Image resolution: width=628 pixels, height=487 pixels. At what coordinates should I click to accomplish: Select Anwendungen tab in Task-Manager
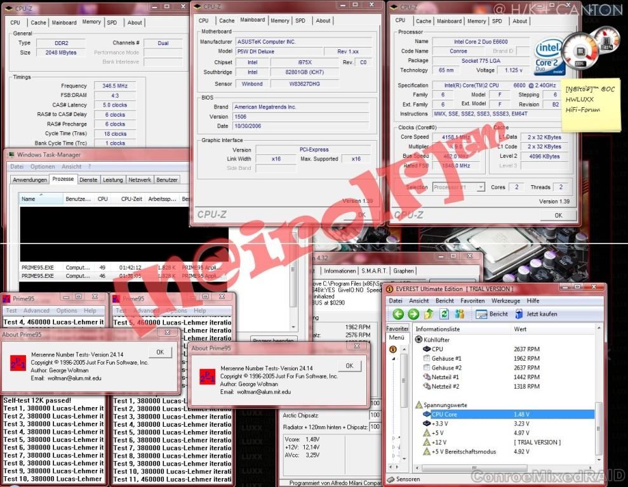[x=30, y=180]
